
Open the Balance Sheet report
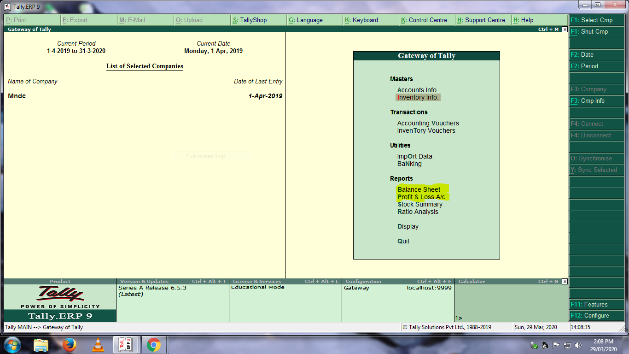419,189
